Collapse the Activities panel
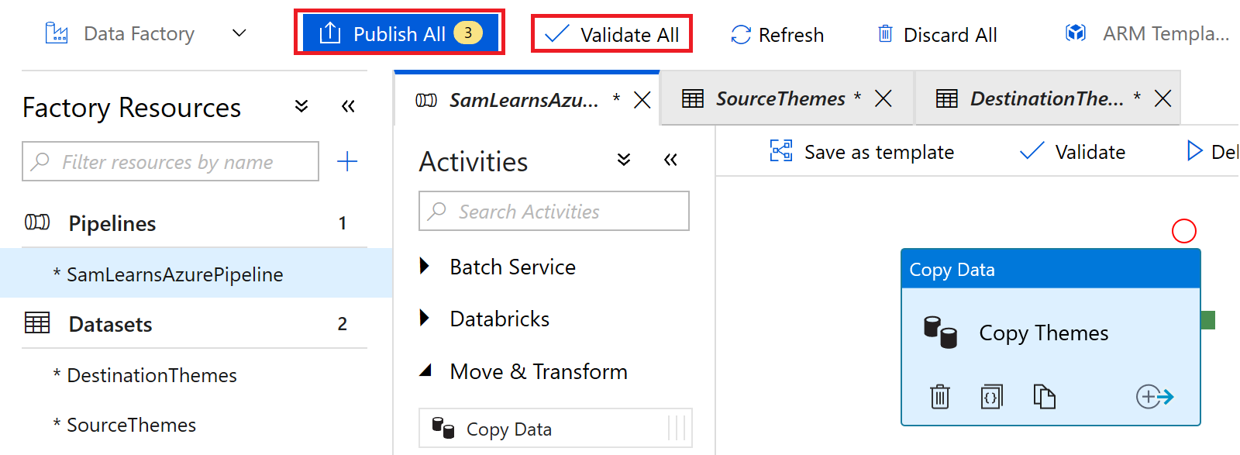This screenshot has height=455, width=1240. click(670, 160)
